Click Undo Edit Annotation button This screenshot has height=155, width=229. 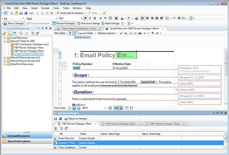pyautogui.click(x=70, y=13)
